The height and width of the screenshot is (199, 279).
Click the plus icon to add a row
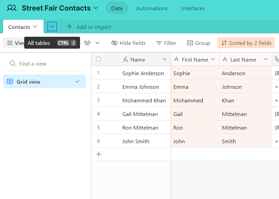pos(99,154)
